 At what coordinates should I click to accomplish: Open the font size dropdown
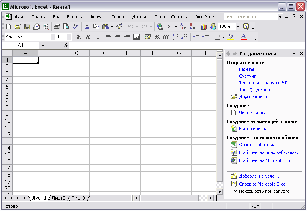(x=69, y=37)
